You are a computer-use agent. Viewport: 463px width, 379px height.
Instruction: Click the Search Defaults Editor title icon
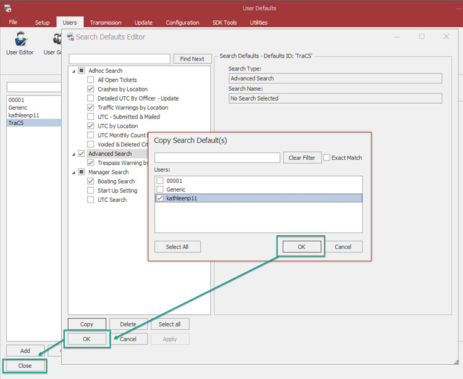click(x=70, y=37)
